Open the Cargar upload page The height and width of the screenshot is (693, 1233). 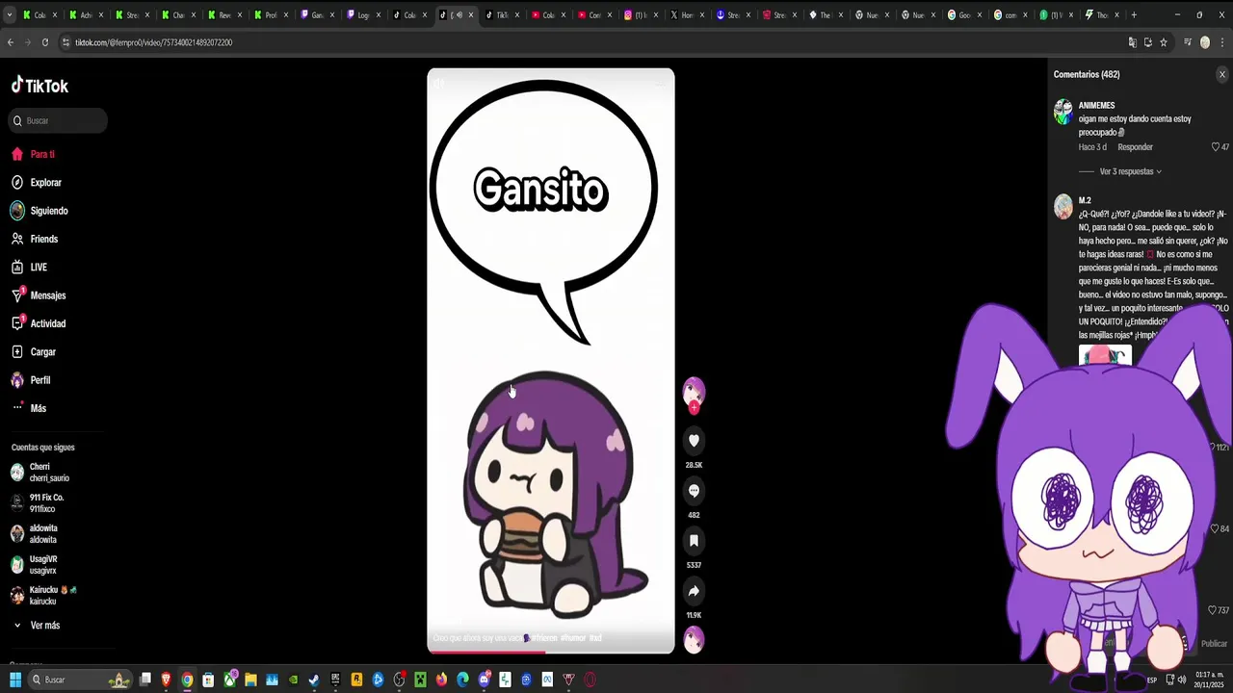point(43,351)
